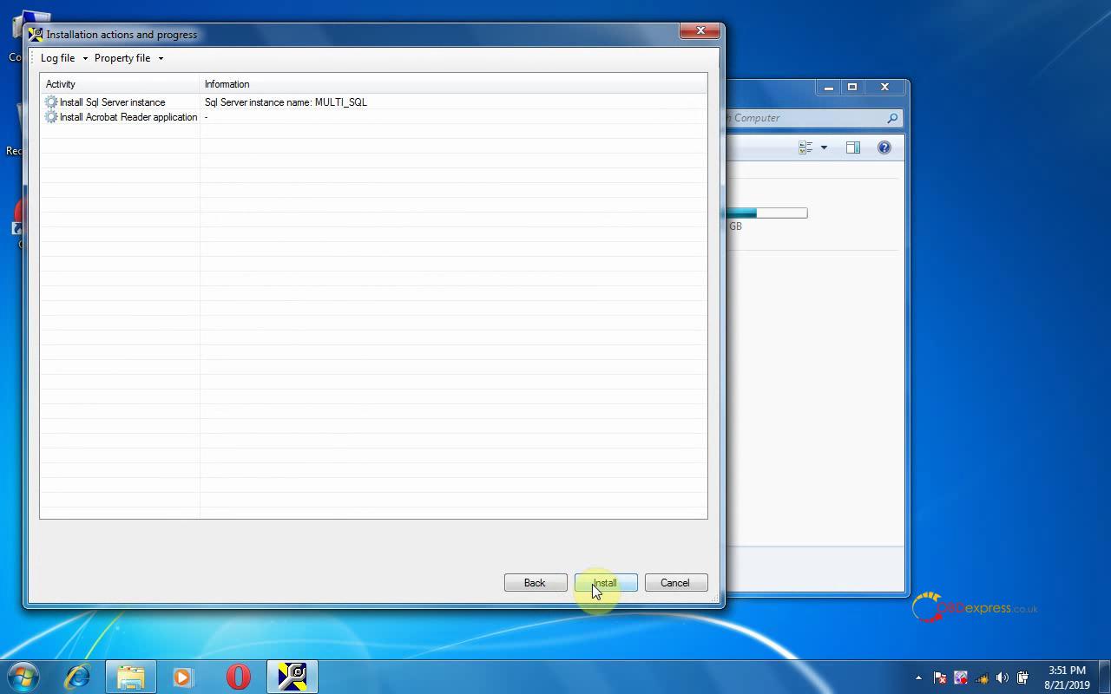The width and height of the screenshot is (1111, 694).
Task: Click the volume speaker icon in system tray
Action: pyautogui.click(x=1003, y=678)
